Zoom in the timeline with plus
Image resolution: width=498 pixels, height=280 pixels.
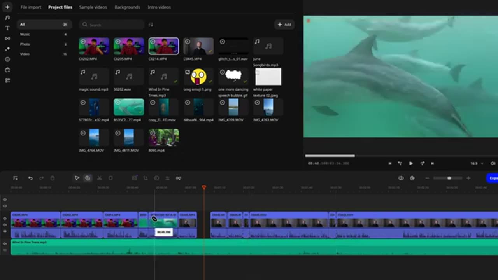(468, 178)
